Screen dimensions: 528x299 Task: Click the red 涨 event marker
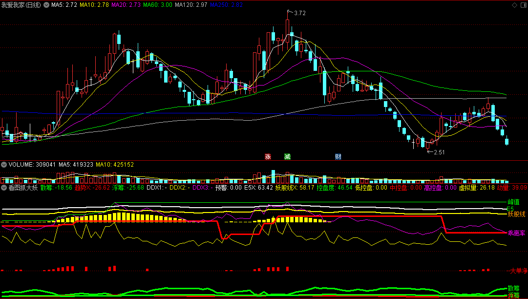point(268,156)
